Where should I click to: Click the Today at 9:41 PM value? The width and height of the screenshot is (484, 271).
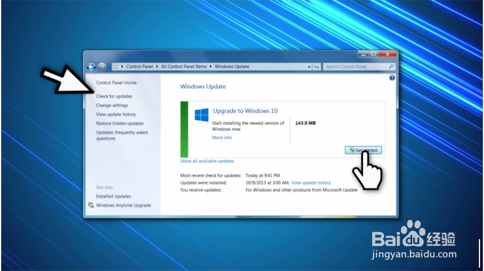point(262,175)
